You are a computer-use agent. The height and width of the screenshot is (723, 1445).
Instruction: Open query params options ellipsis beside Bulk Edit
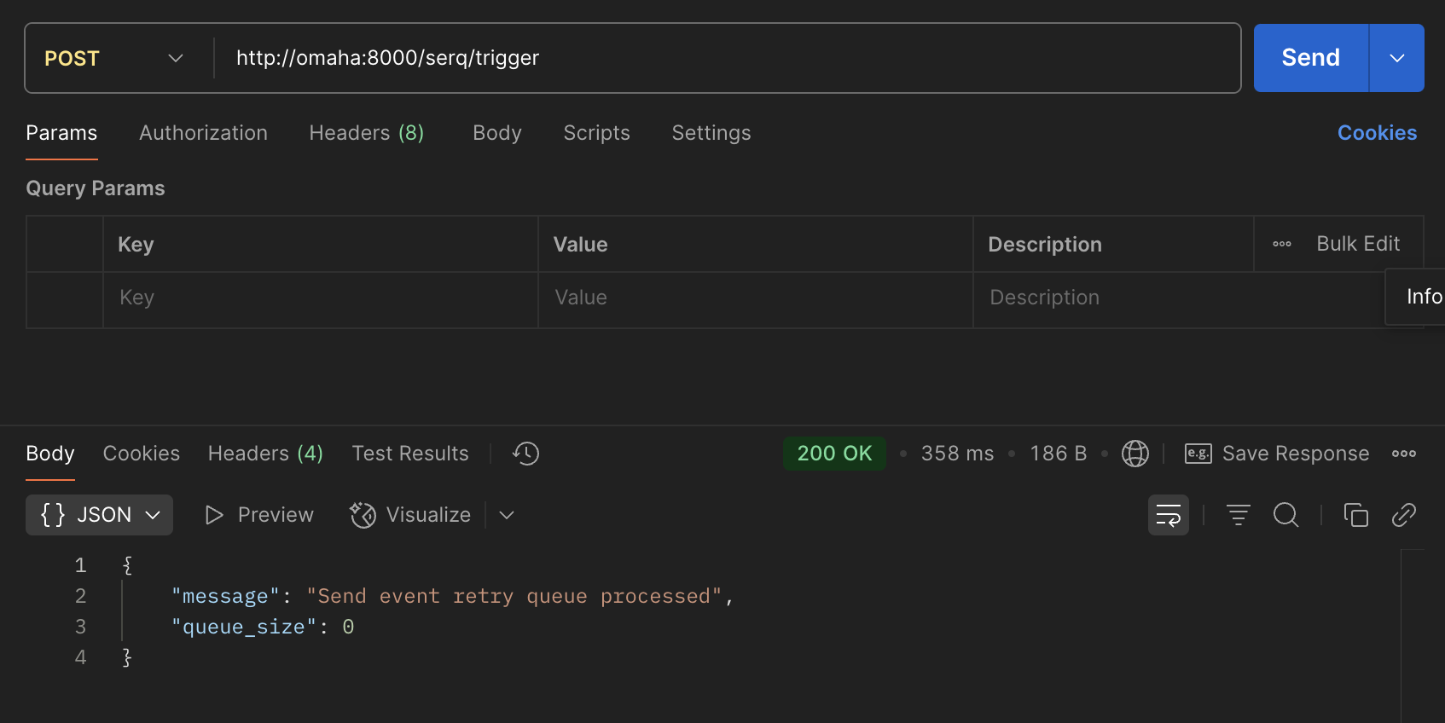pos(1281,244)
